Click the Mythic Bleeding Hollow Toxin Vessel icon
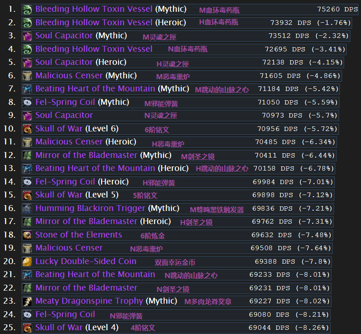The height and width of the screenshot is (334, 361). point(27,10)
